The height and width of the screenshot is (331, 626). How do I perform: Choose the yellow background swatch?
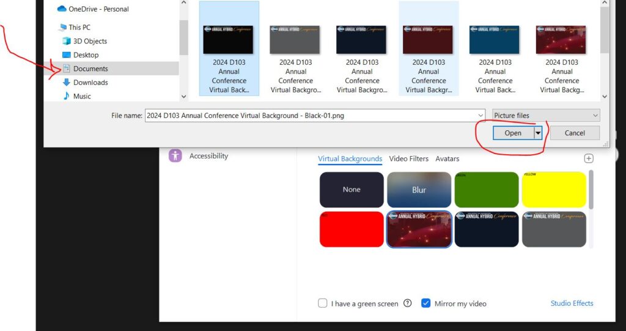click(554, 190)
